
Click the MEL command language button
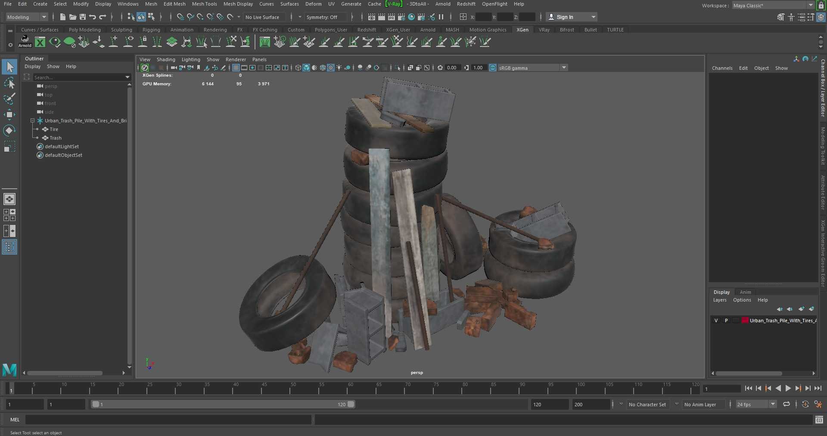click(x=15, y=420)
